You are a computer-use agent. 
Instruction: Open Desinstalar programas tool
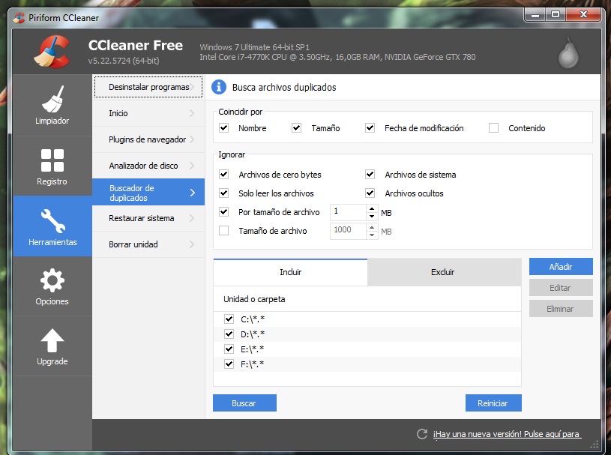148,87
